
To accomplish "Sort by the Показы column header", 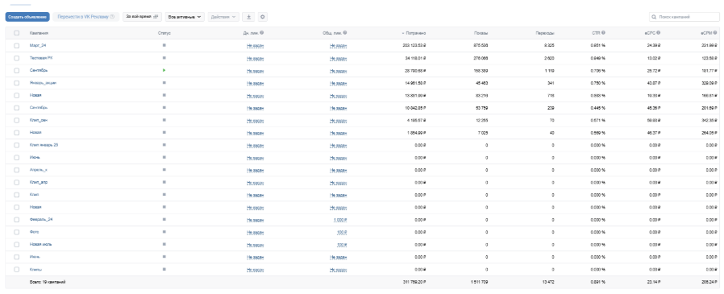I will (x=481, y=33).
